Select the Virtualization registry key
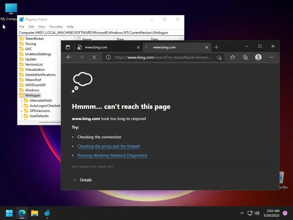 point(35,69)
